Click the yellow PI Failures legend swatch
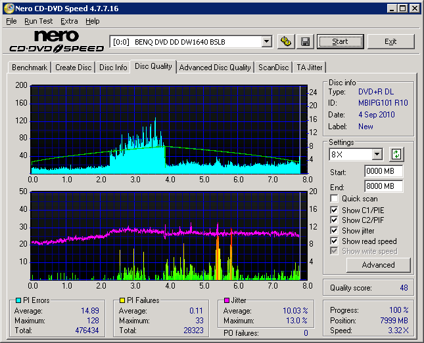Viewport: 424px width, 343px height. (x=122, y=300)
